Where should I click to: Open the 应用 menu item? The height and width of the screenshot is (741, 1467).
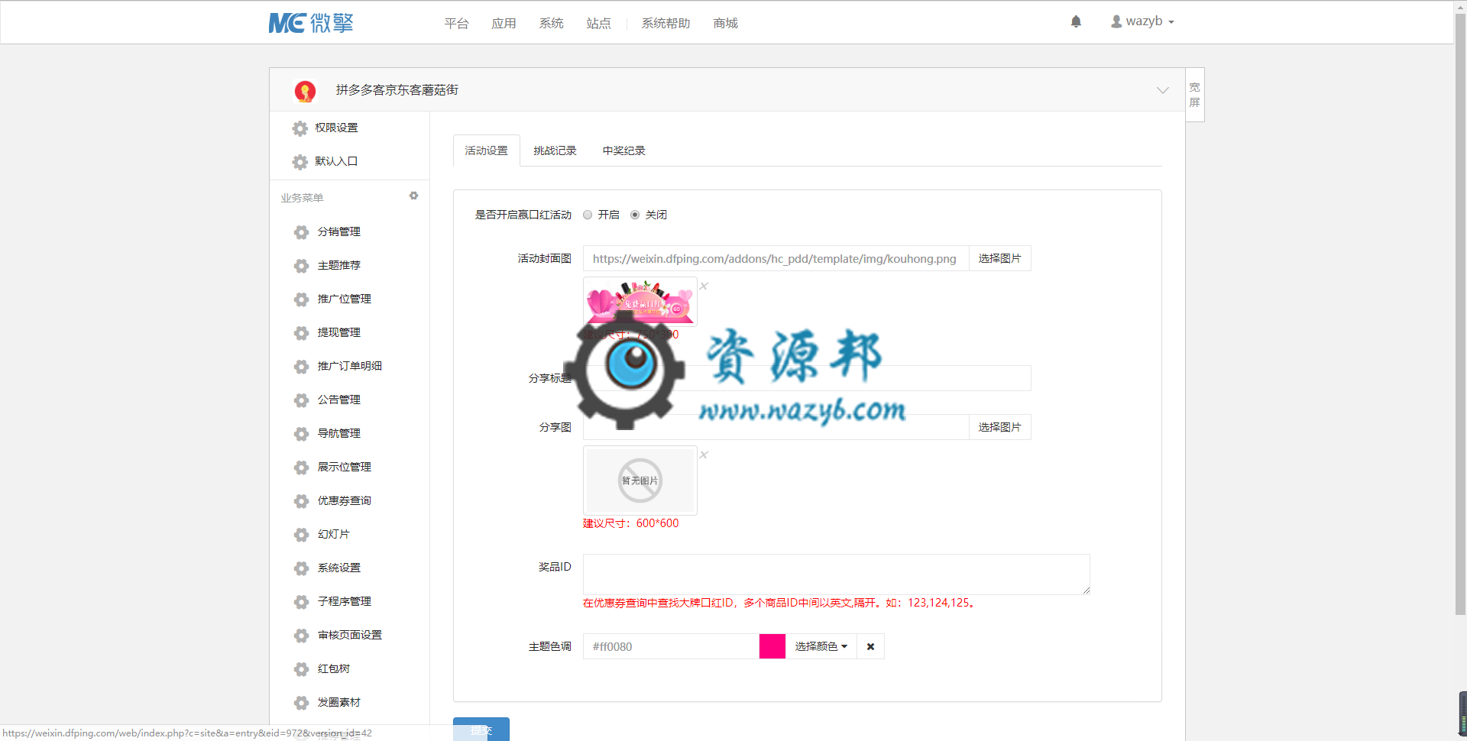coord(504,24)
